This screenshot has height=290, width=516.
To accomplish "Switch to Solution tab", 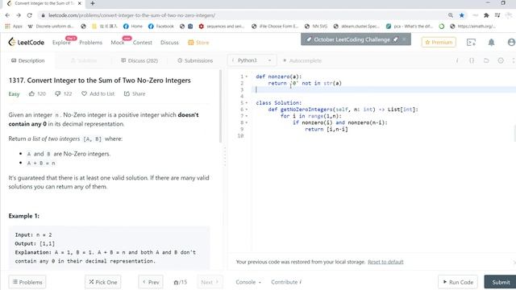I will 84,60.
